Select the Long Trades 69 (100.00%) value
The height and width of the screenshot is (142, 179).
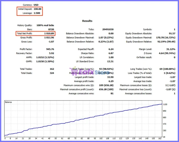click(167, 69)
